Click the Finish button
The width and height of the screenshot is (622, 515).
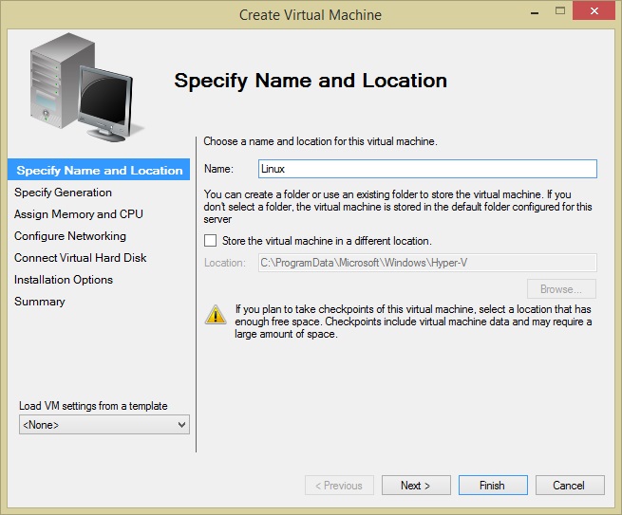[x=493, y=486]
